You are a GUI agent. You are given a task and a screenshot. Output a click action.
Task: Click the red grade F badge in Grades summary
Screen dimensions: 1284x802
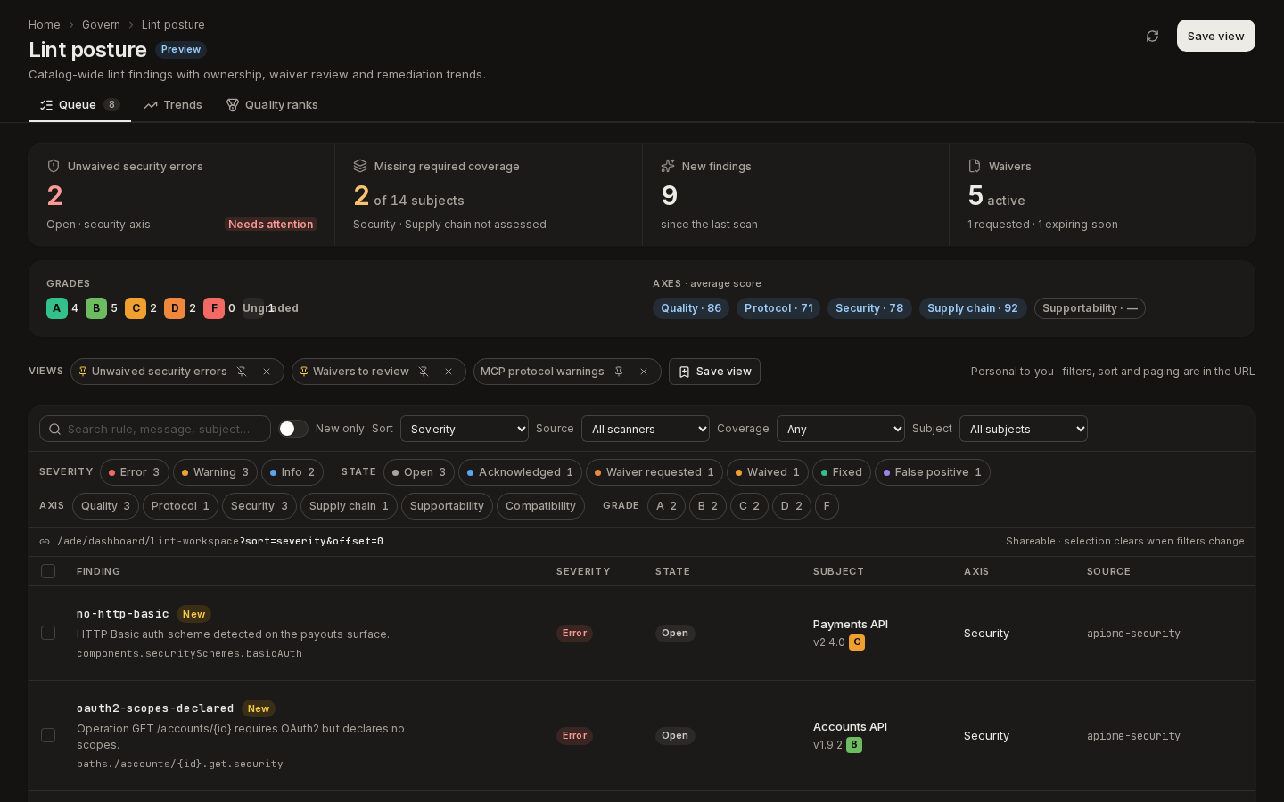tap(214, 308)
